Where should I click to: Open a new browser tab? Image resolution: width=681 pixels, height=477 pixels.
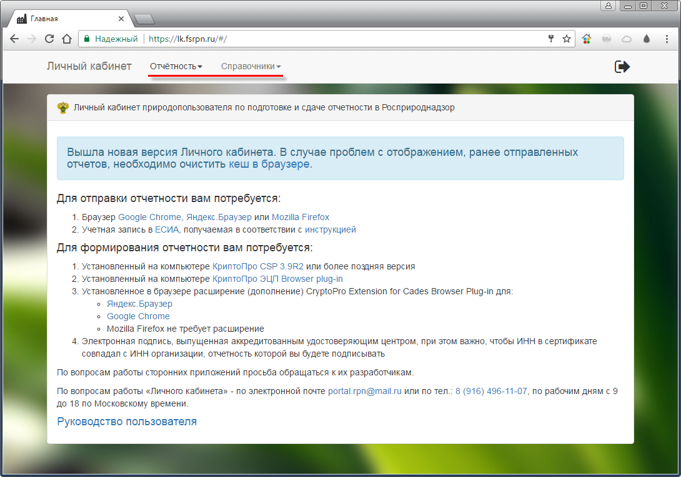144,19
